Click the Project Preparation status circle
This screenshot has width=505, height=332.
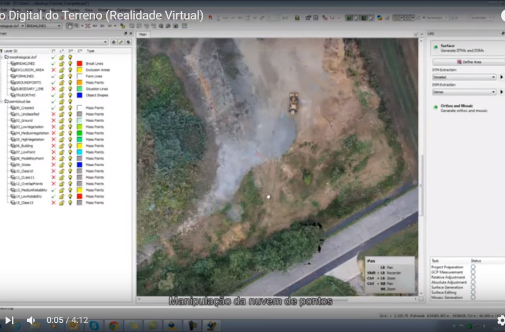pyautogui.click(x=473, y=267)
